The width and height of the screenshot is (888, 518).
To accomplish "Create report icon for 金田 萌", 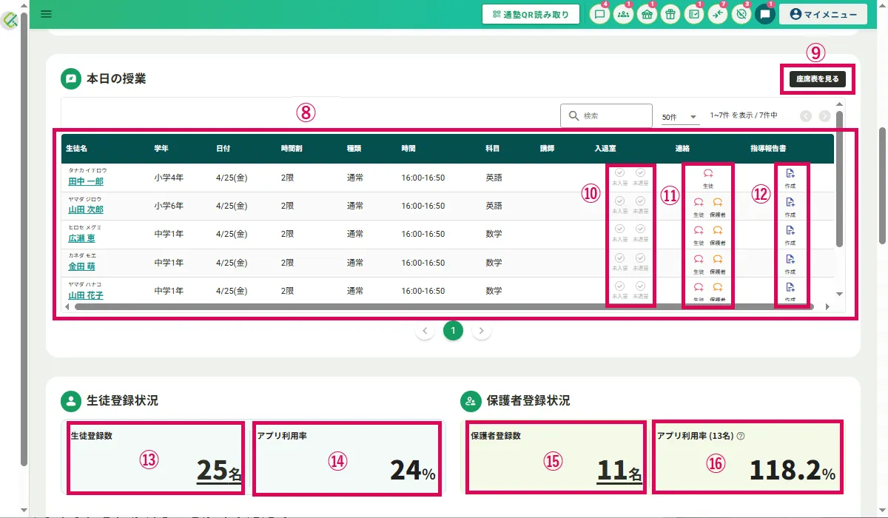I will point(790,258).
